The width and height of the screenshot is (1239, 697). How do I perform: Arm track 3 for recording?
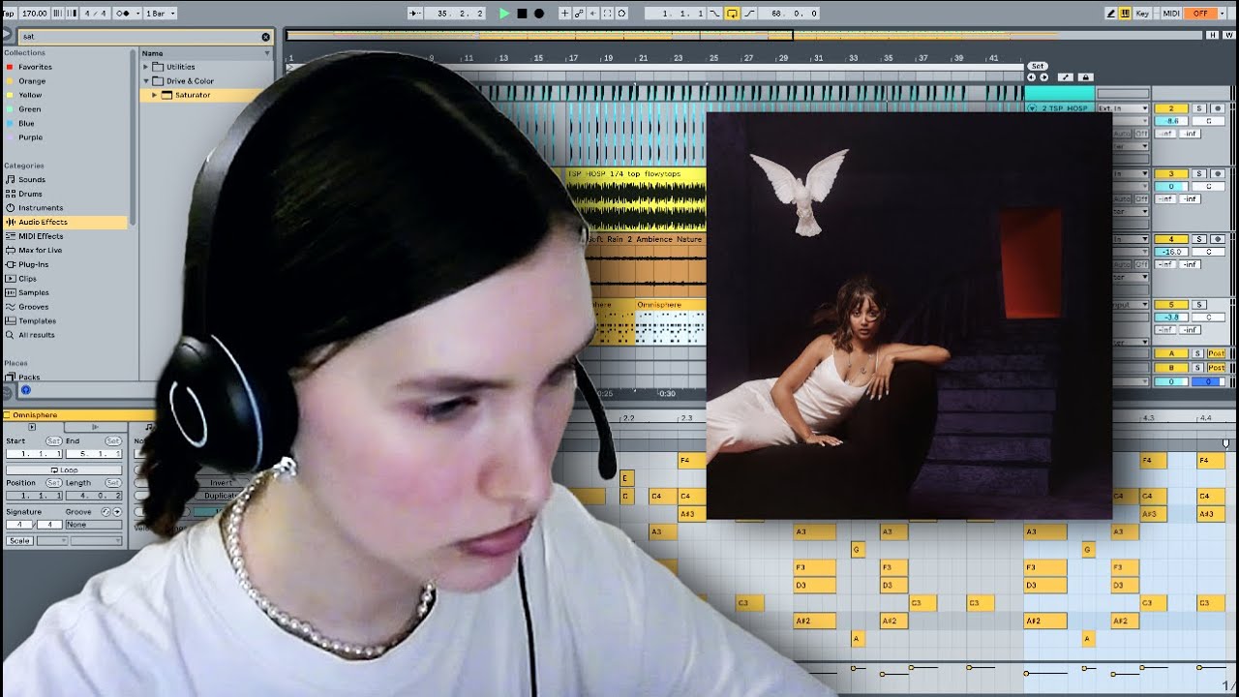(x=1218, y=174)
